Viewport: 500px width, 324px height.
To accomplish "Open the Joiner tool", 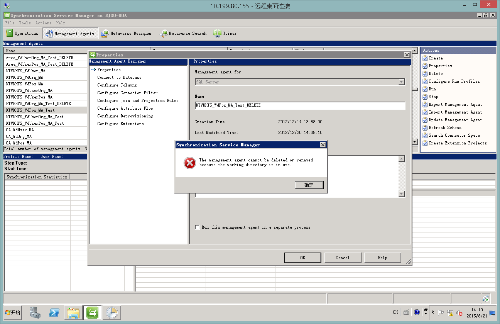I will tap(225, 34).
